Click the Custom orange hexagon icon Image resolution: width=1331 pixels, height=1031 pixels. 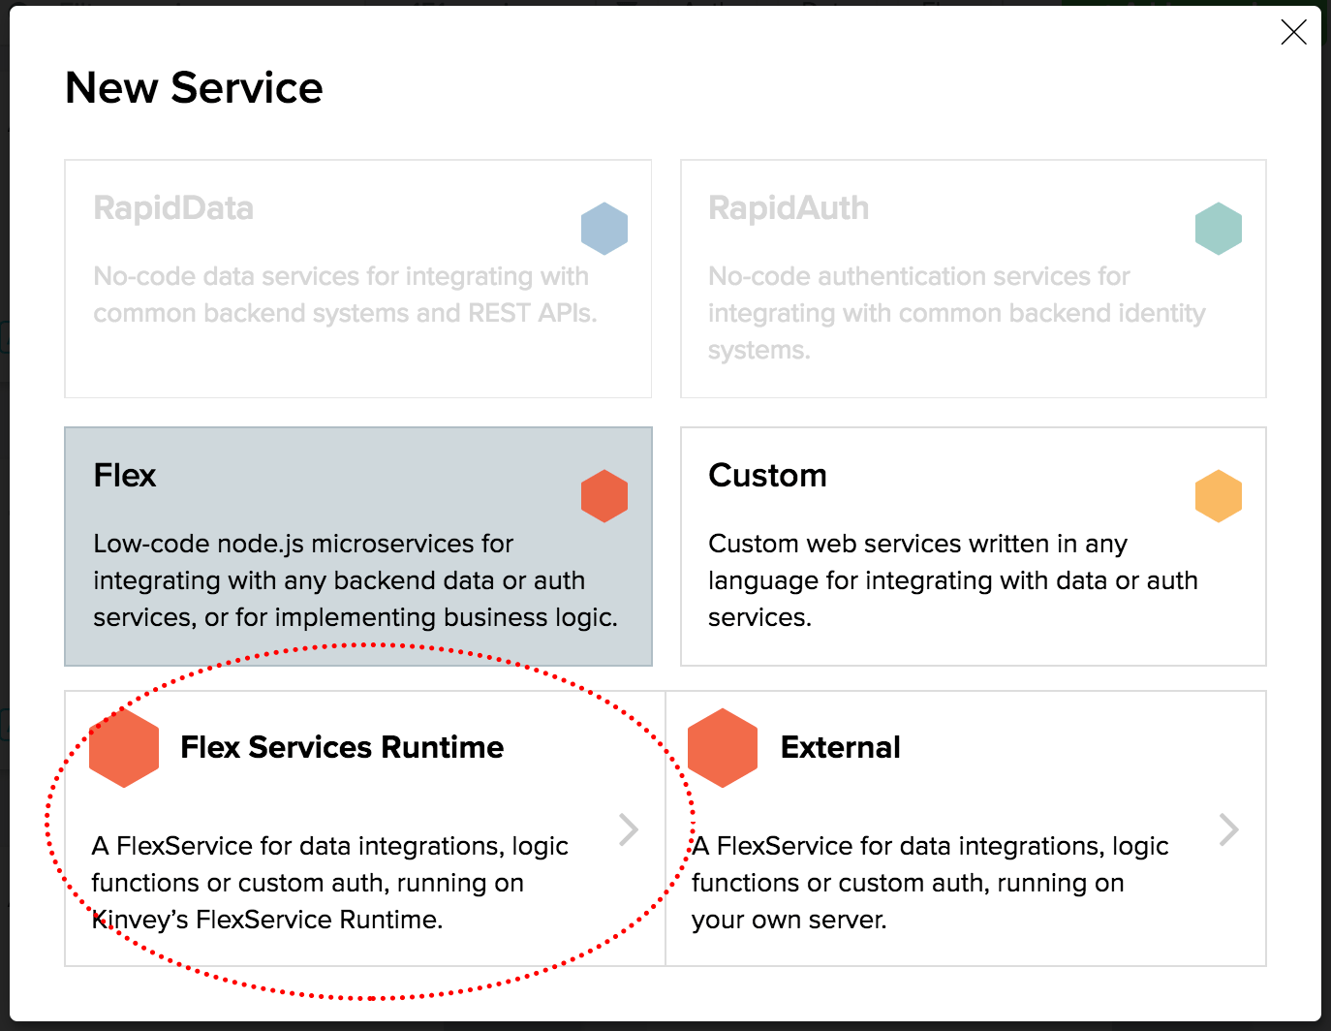[x=1218, y=496]
